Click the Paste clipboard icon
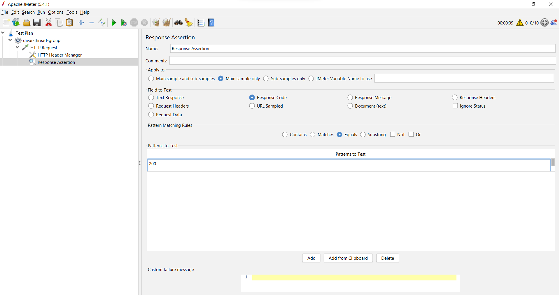The width and height of the screenshot is (560, 295). (69, 23)
